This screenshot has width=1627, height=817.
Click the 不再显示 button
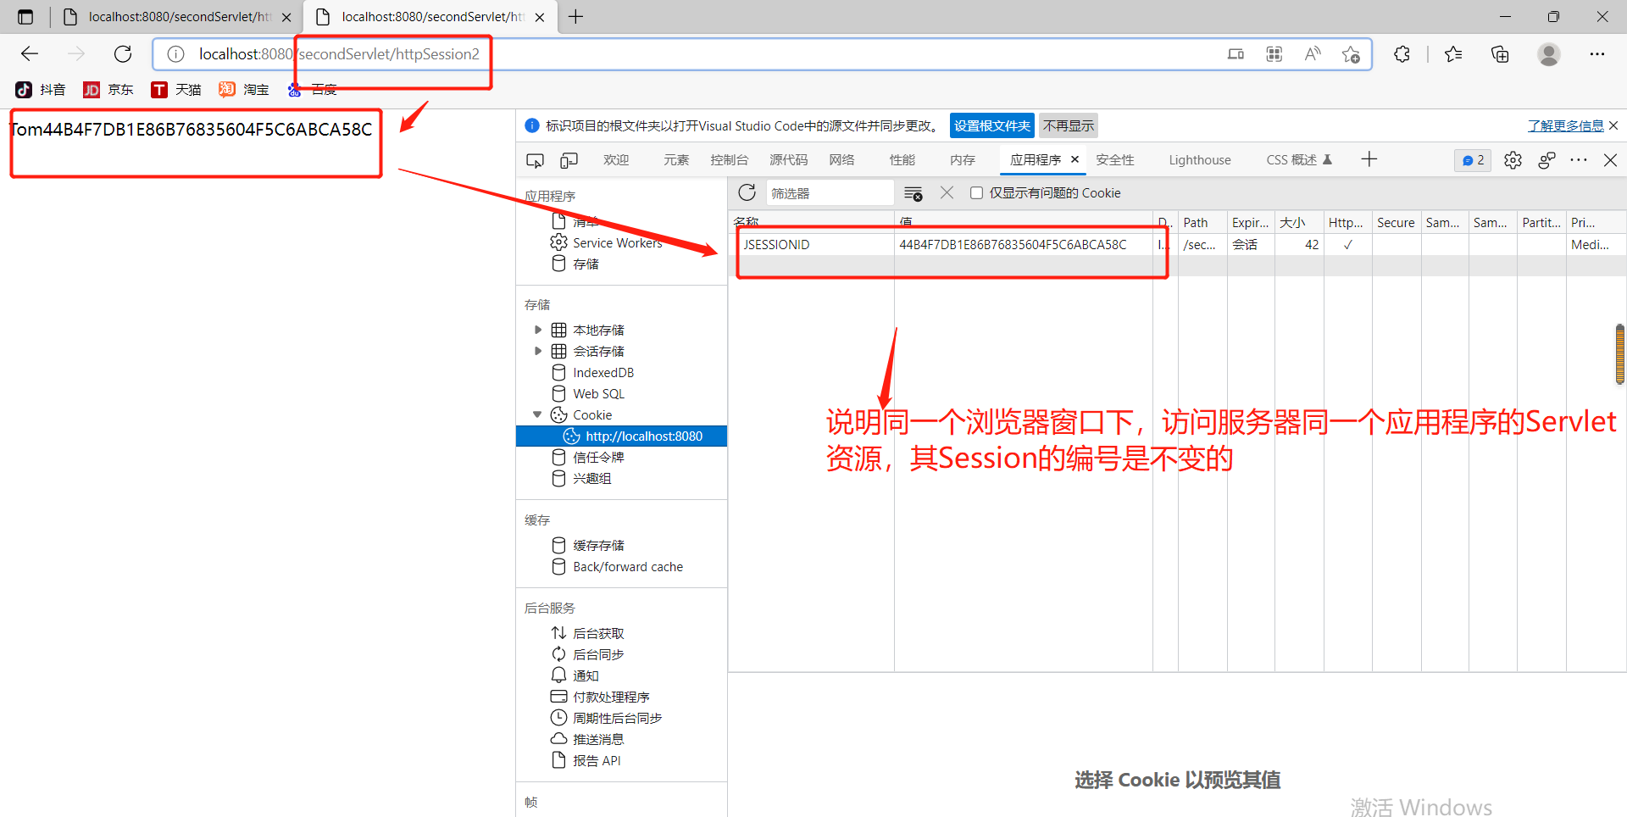pos(1069,126)
